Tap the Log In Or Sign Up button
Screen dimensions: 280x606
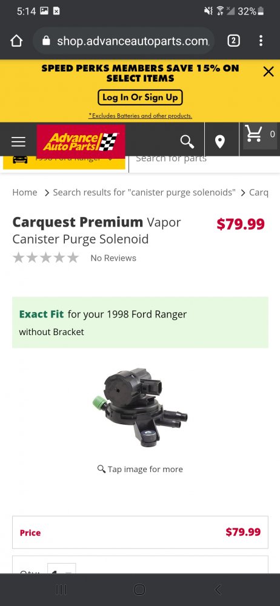140,98
